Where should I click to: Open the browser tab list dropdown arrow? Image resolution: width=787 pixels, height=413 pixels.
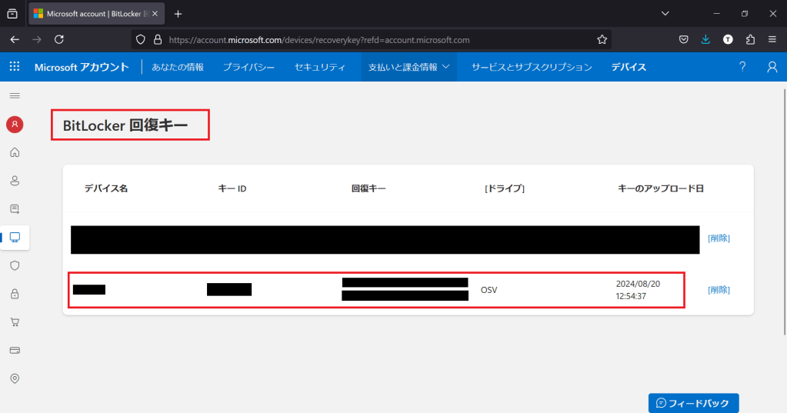[665, 14]
